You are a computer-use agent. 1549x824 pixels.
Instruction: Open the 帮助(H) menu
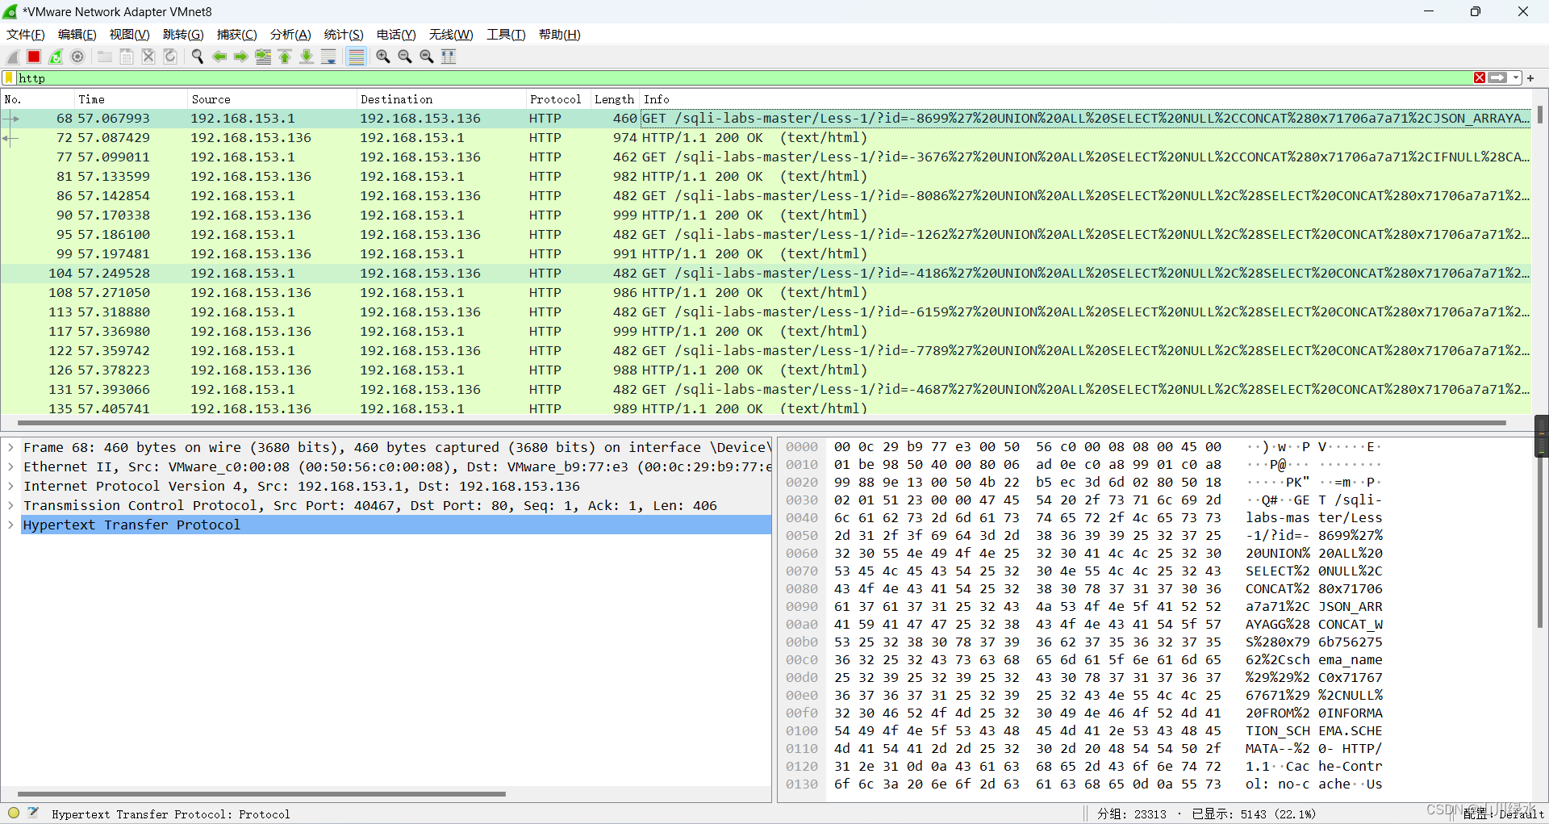pyautogui.click(x=560, y=35)
